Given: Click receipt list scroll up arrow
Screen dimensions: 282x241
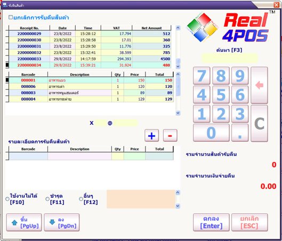Looking at the screenshot, I should pyautogui.click(x=178, y=28).
